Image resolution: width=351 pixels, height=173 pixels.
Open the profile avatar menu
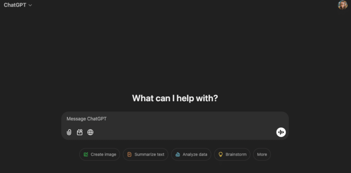pyautogui.click(x=342, y=5)
